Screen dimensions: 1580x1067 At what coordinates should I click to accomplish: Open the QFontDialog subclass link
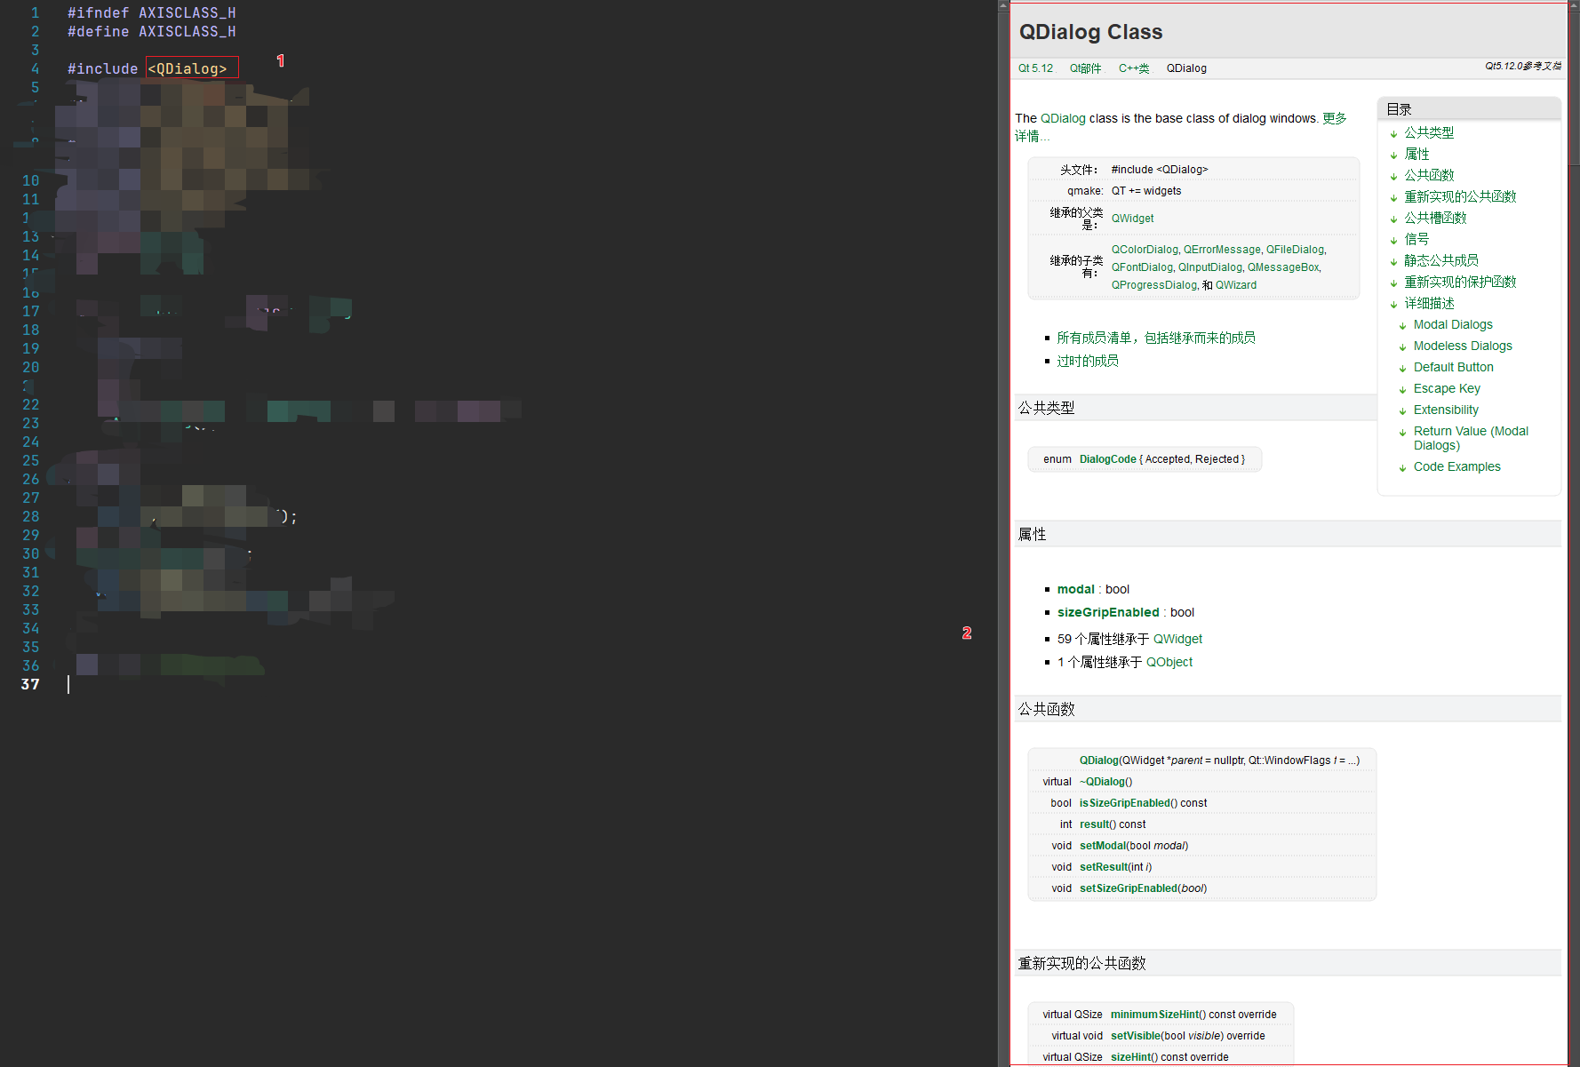pos(1142,267)
